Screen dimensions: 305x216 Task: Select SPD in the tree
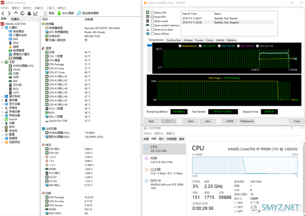pos(13,81)
